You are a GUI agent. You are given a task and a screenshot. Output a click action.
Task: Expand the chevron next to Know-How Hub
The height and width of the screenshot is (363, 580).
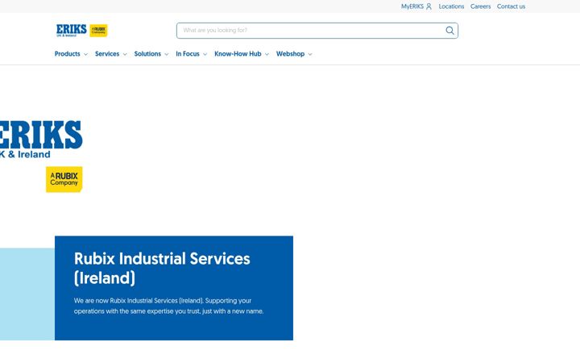tap(267, 54)
